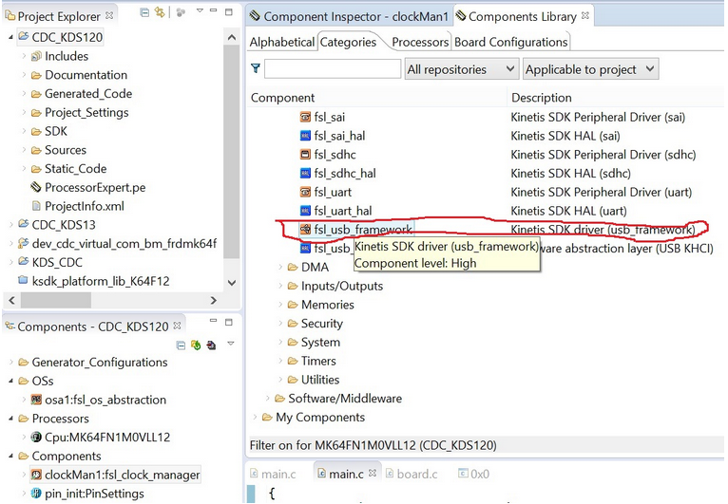The width and height of the screenshot is (728, 504).
Task: Switch to the Processors tab
Action: click(420, 42)
